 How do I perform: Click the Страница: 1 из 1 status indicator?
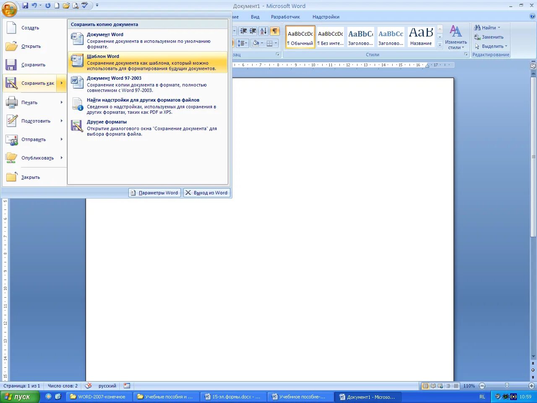pos(22,386)
